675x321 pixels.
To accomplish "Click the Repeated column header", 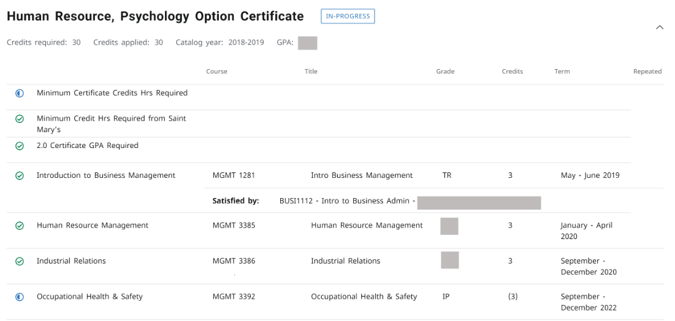I will 647,72.
